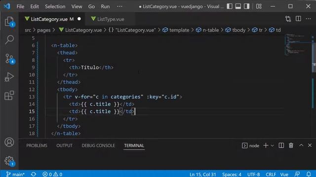Switch to ListType.vue tab
Screen dimensions: 316x177
(110, 19)
